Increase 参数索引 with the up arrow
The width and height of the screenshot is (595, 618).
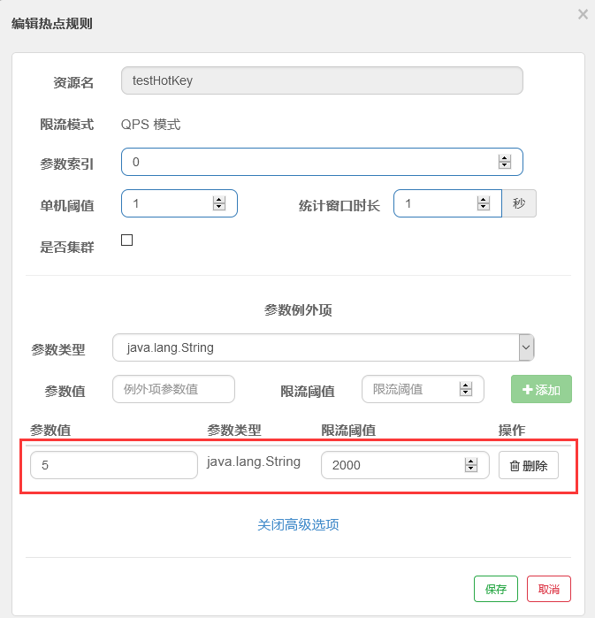pos(505,158)
